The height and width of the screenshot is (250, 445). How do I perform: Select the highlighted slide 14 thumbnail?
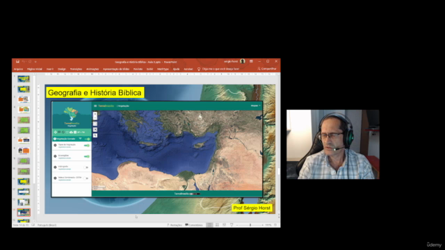24,212
